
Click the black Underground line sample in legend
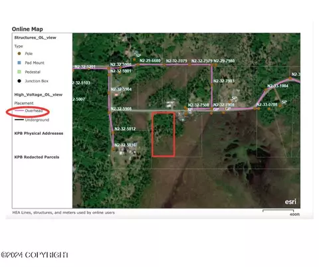[19, 120]
